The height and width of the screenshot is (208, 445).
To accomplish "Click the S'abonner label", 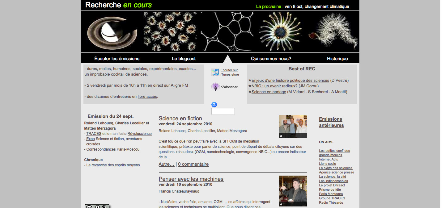I will coord(229,87).
